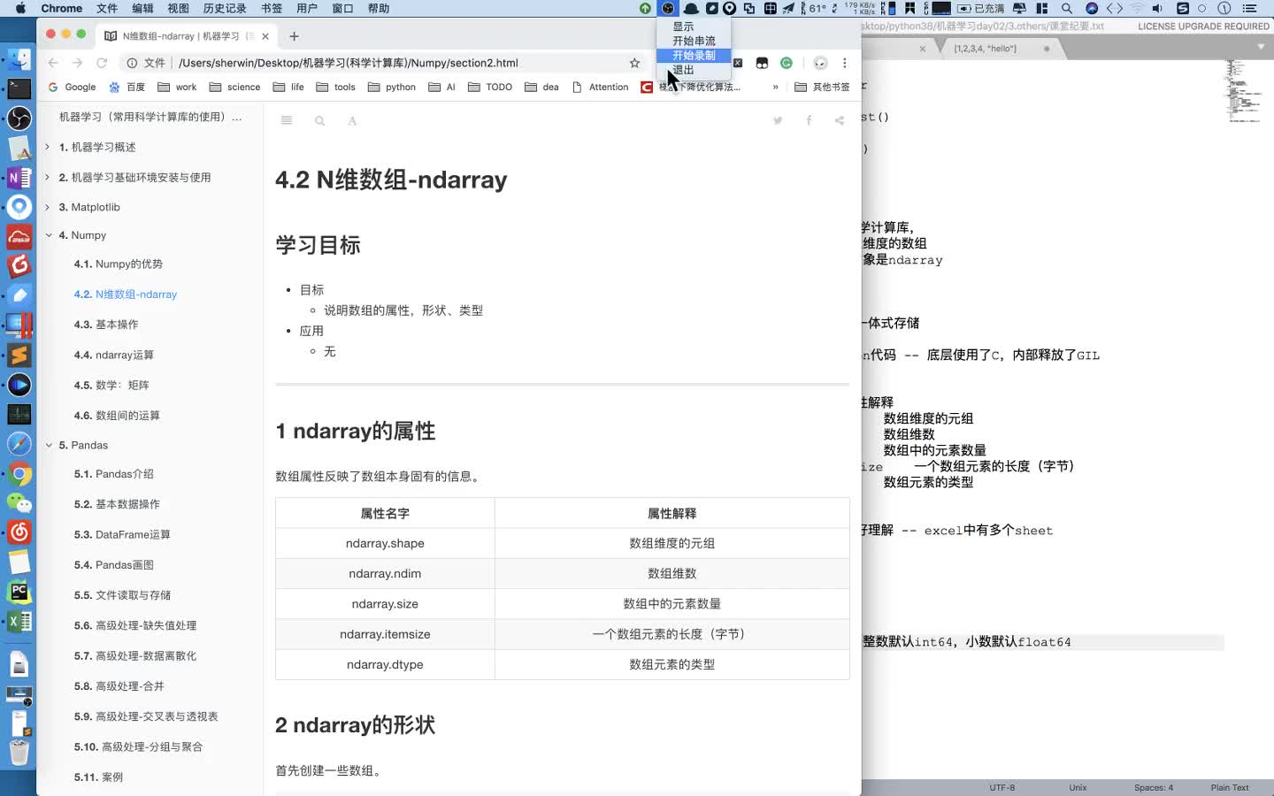Open the 百度 bookmark
Viewport: 1274px width, 796px height.
[127, 87]
